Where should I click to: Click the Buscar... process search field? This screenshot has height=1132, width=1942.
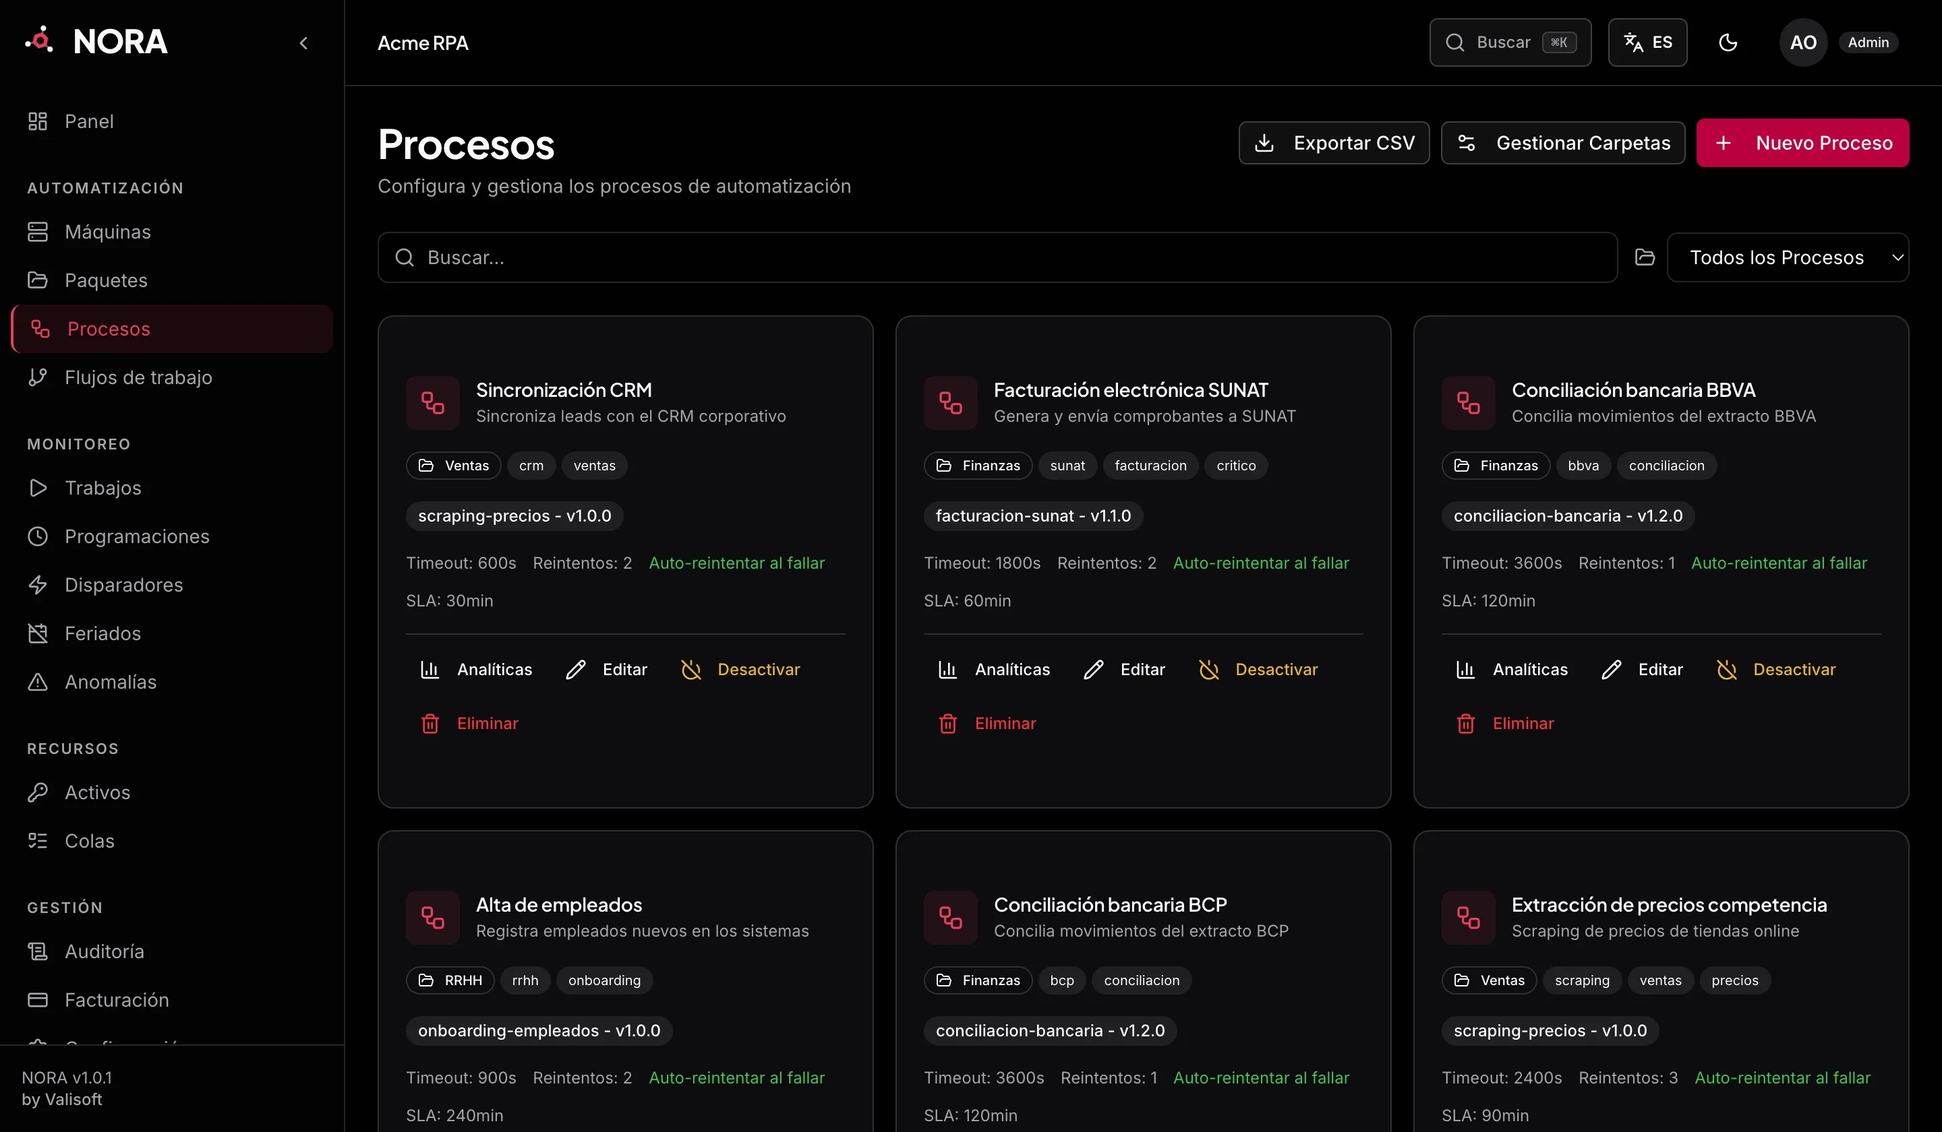pos(997,257)
